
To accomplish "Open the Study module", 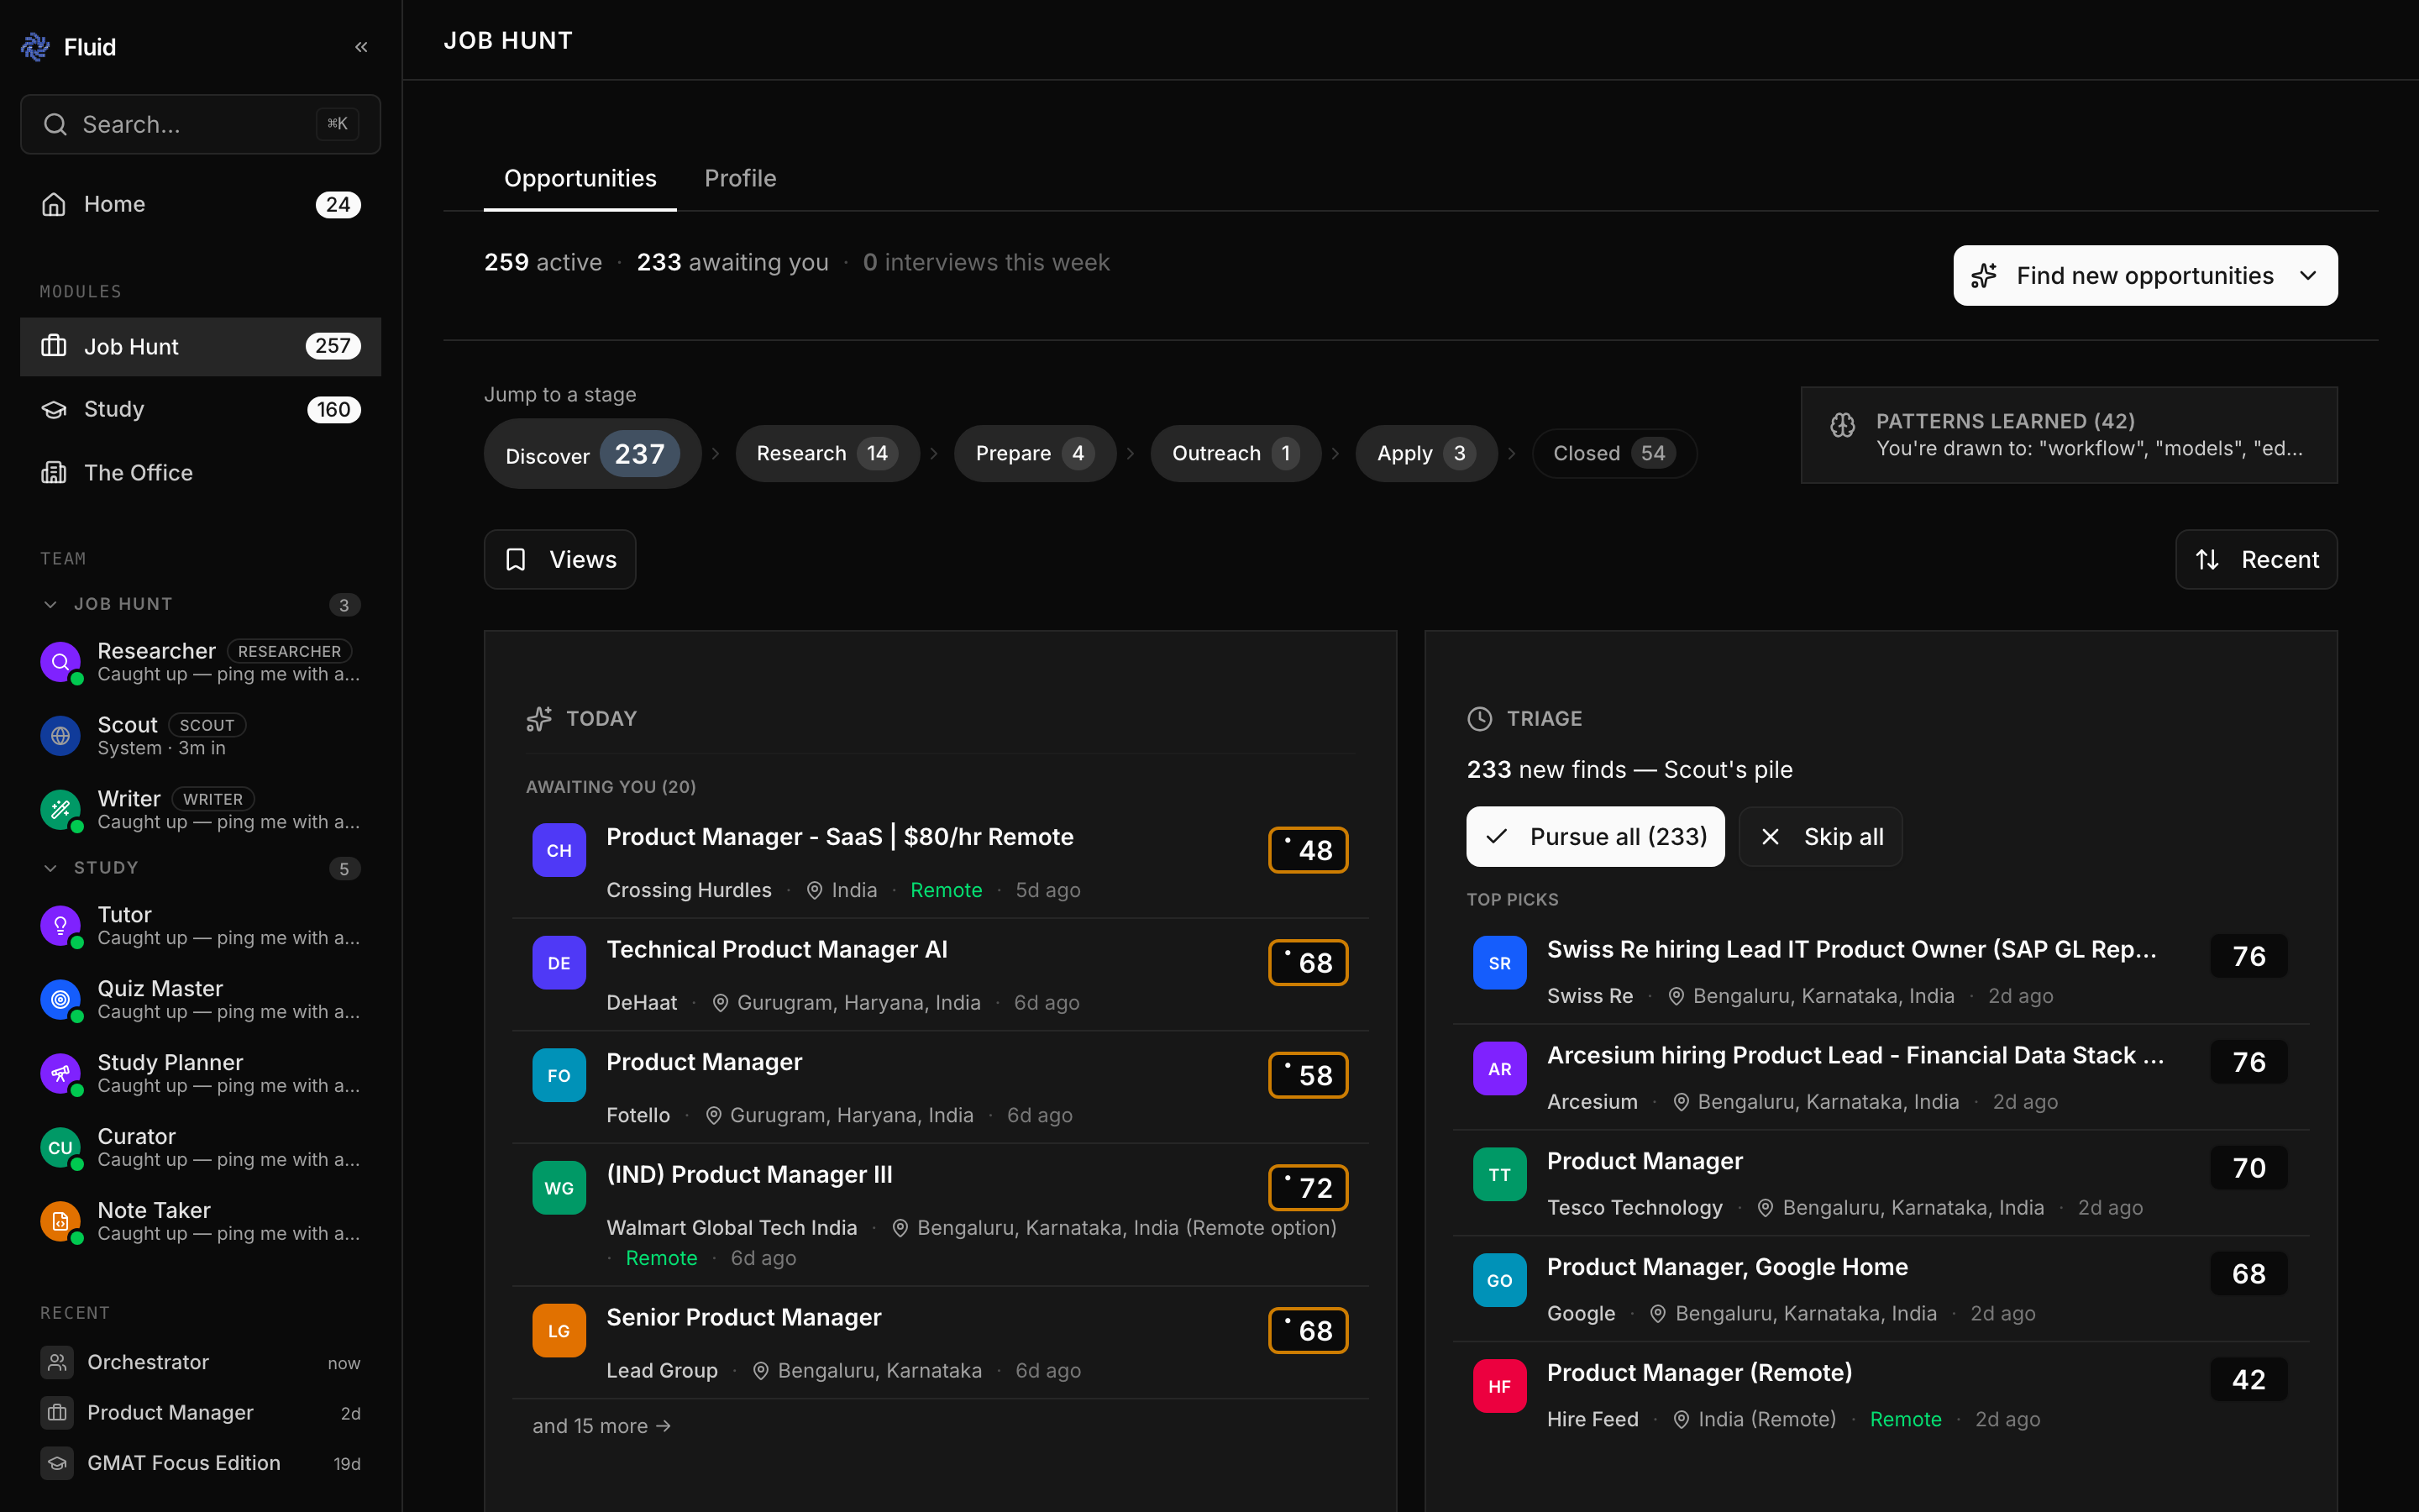I will (x=200, y=409).
